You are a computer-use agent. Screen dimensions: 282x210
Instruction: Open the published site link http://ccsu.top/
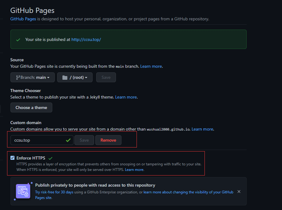click(86, 40)
